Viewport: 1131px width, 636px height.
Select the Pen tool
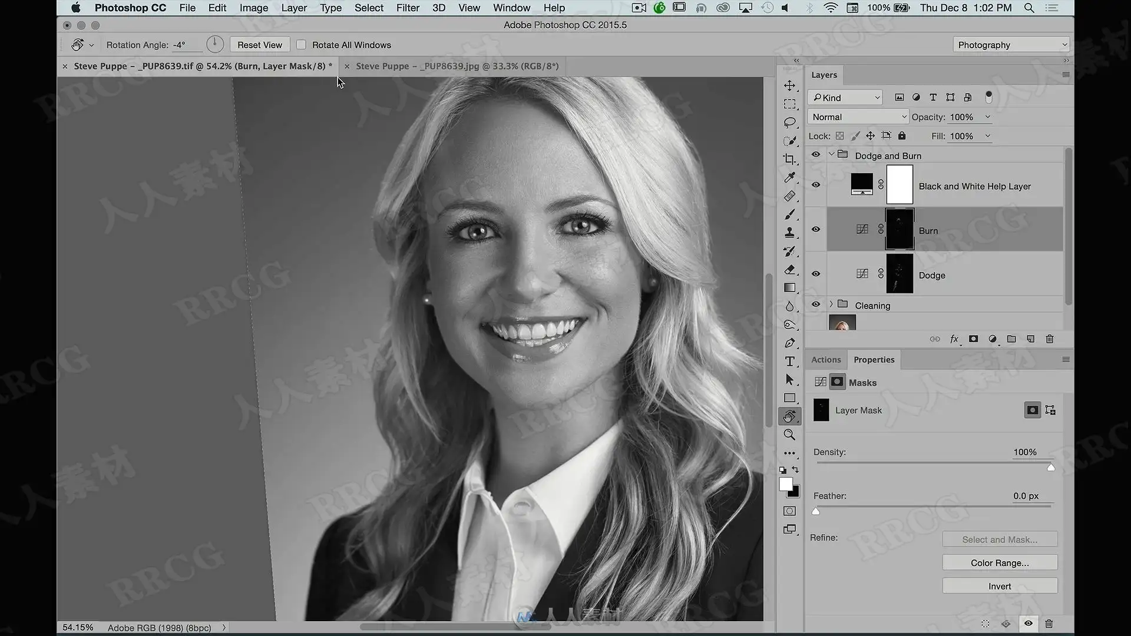click(x=789, y=343)
